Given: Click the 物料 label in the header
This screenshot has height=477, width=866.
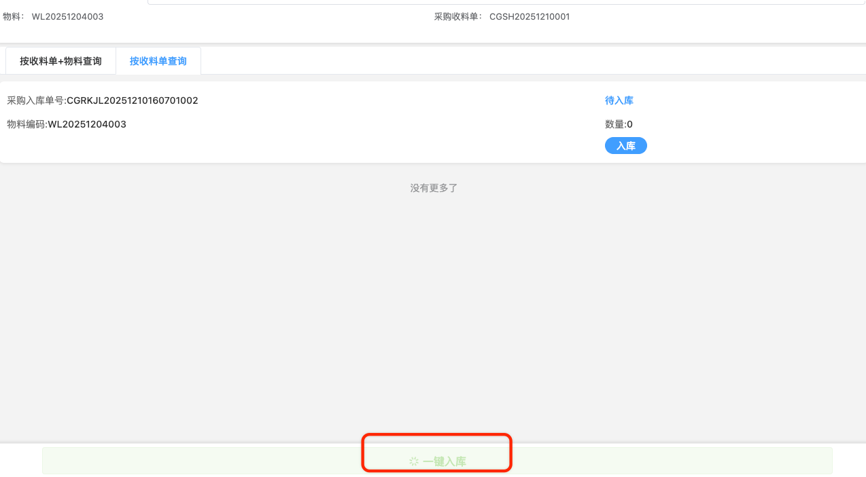Looking at the screenshot, I should click(x=13, y=16).
